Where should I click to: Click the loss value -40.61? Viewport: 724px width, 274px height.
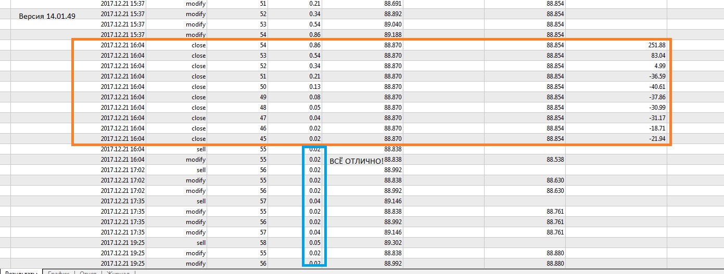coord(657,87)
